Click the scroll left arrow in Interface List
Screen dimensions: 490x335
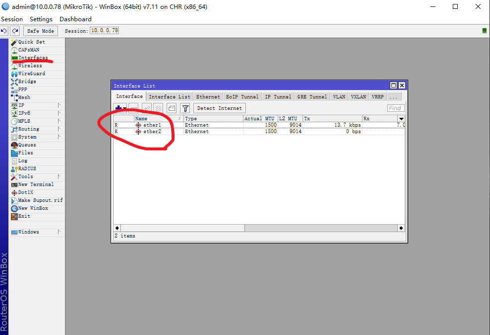pos(117,228)
